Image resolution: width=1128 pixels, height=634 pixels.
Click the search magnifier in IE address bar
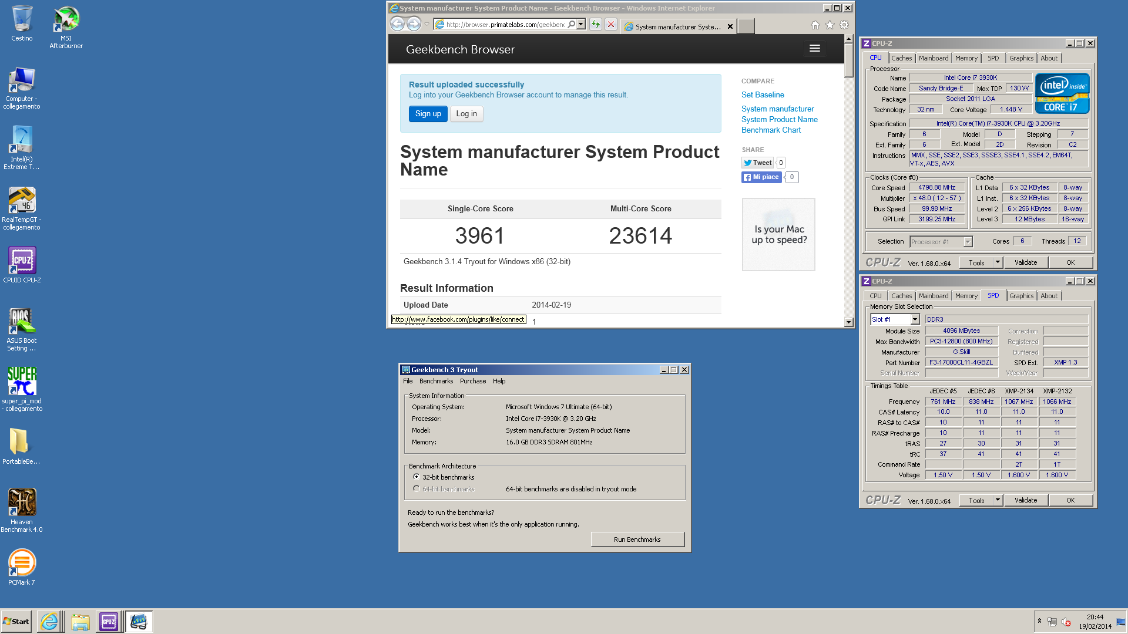[571, 24]
